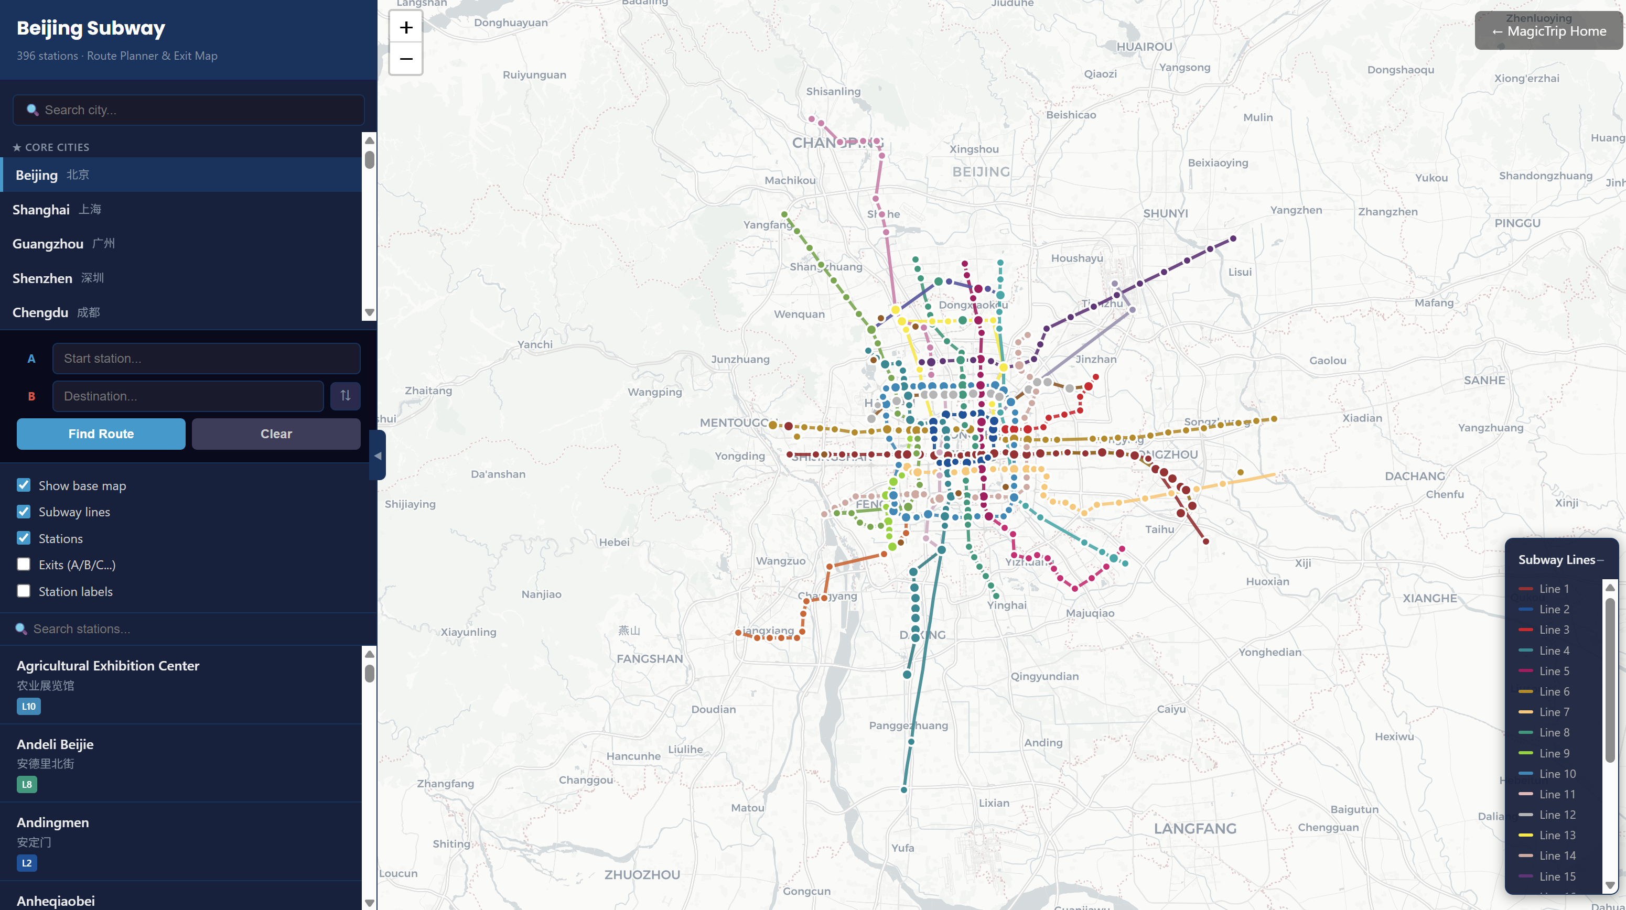This screenshot has height=910, width=1626.
Task: Swap start and destination stations
Action: [x=345, y=396]
